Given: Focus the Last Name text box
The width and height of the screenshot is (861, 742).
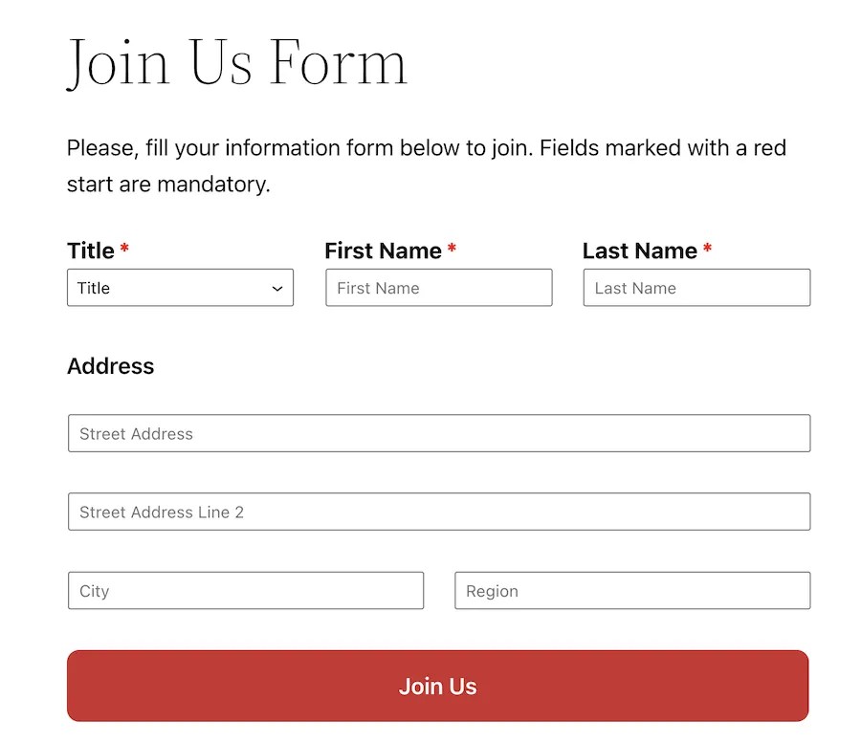Looking at the screenshot, I should point(696,288).
